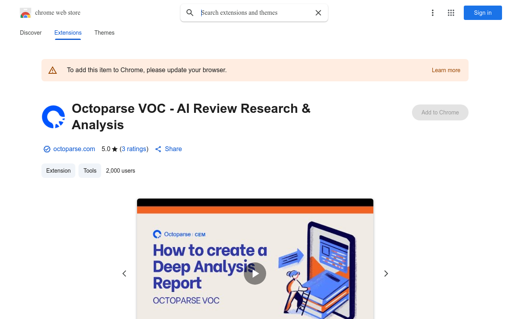
Task: Clear the search field with X icon
Action: click(x=318, y=13)
